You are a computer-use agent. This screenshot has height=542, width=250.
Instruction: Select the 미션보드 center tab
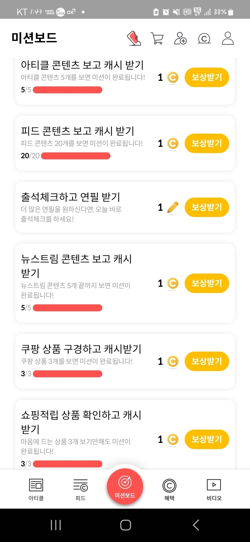tap(125, 487)
